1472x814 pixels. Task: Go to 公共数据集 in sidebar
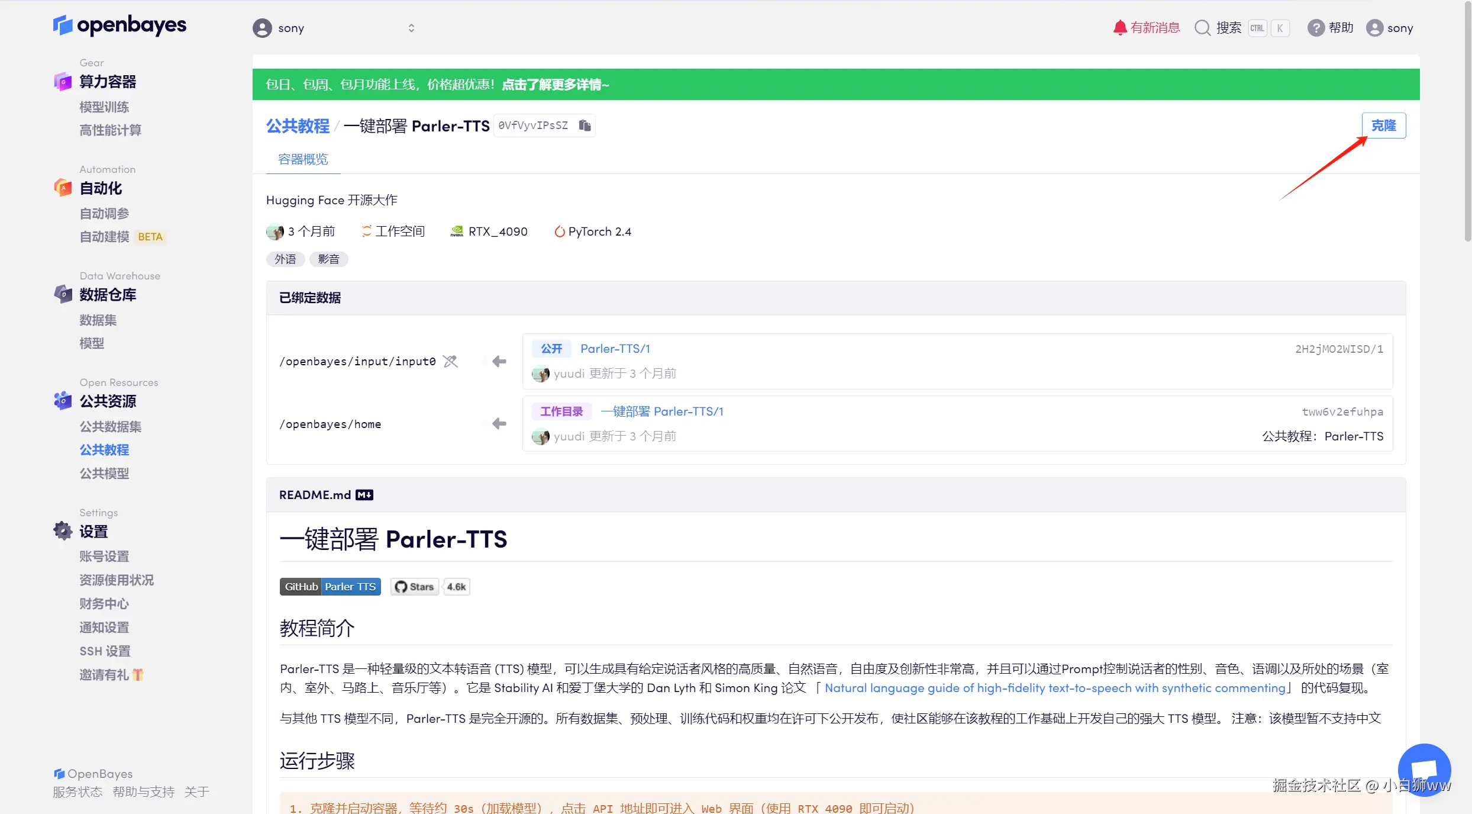pos(111,426)
